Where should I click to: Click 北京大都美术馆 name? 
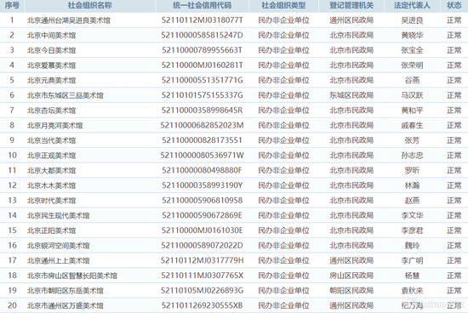click(x=52, y=170)
